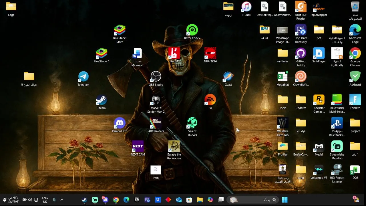
Task: Open Task View from the taskbar
Action: tap(221, 200)
